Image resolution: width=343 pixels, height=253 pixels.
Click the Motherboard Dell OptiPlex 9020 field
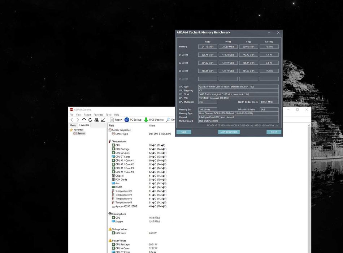point(238,121)
